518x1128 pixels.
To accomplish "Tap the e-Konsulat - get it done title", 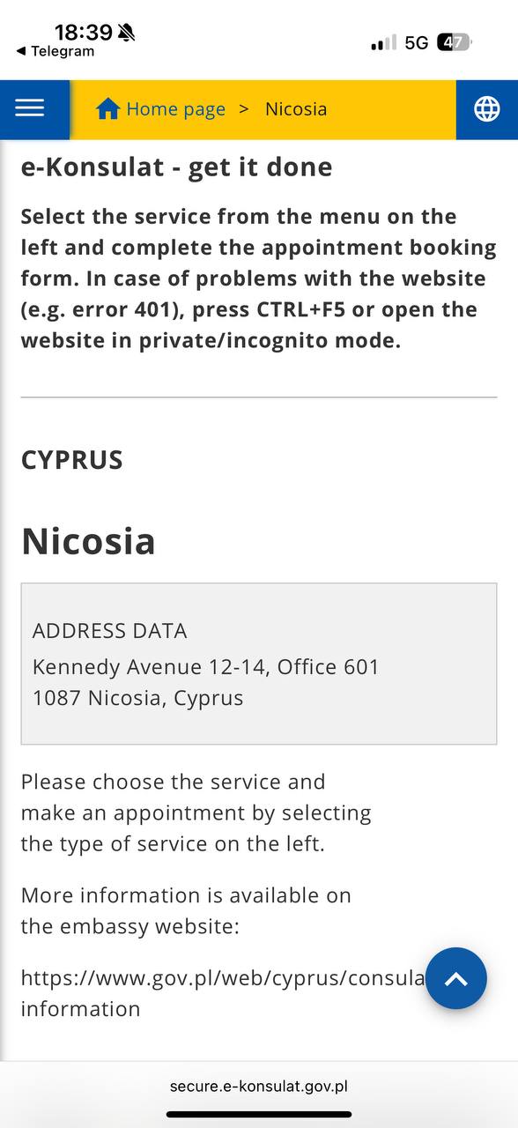I will (x=177, y=167).
